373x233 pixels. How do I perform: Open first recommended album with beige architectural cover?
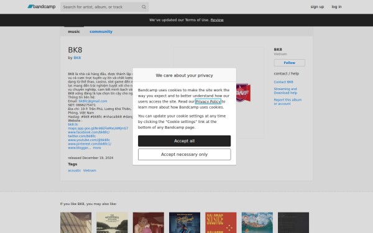pos(76,222)
